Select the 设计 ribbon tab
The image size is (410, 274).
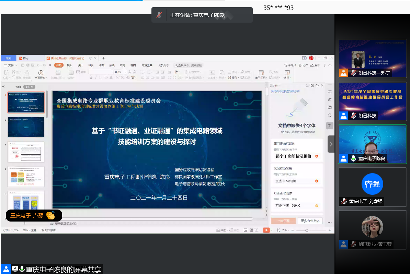(80, 65)
